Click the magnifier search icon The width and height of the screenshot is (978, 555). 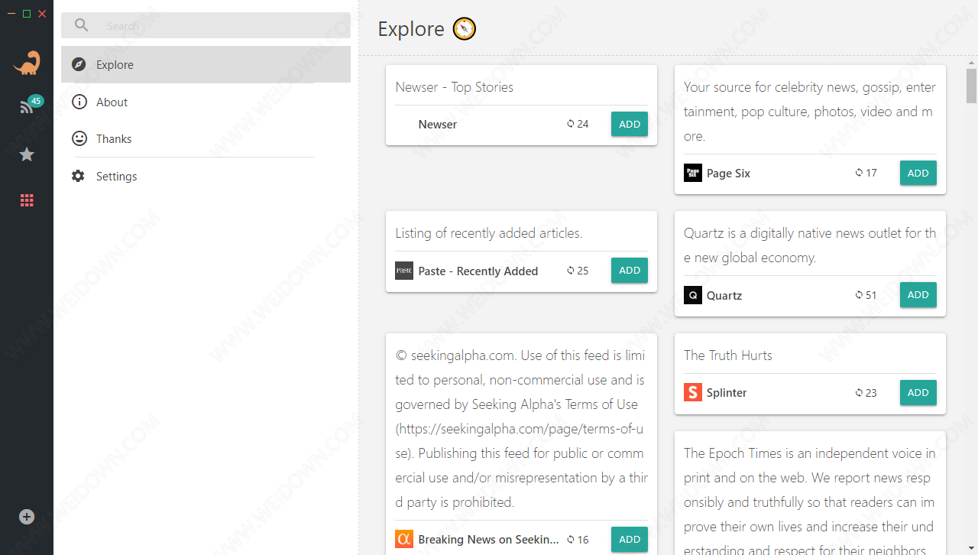point(82,25)
